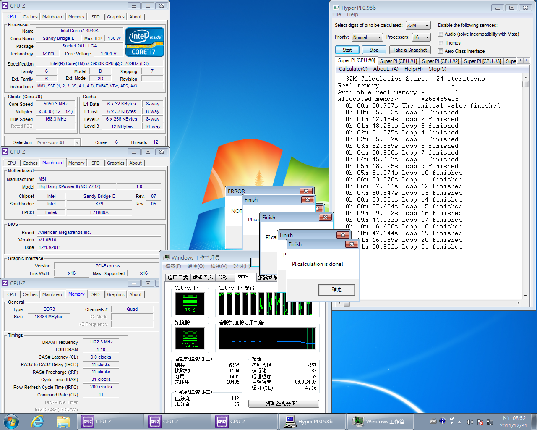537x430 pixels.
Task: Click the keyboard icon in the system tray
Action: pyautogui.click(x=433, y=422)
